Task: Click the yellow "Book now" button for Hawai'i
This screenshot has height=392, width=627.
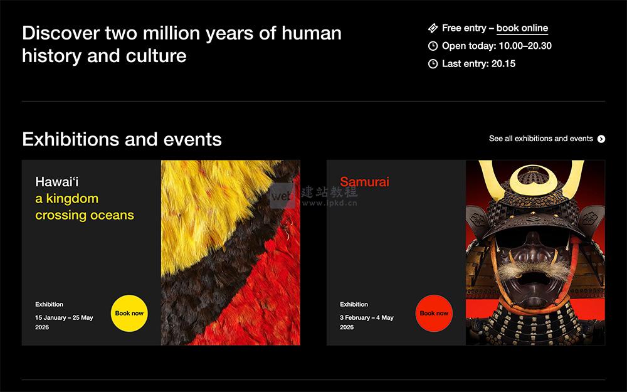Action: pos(129,313)
